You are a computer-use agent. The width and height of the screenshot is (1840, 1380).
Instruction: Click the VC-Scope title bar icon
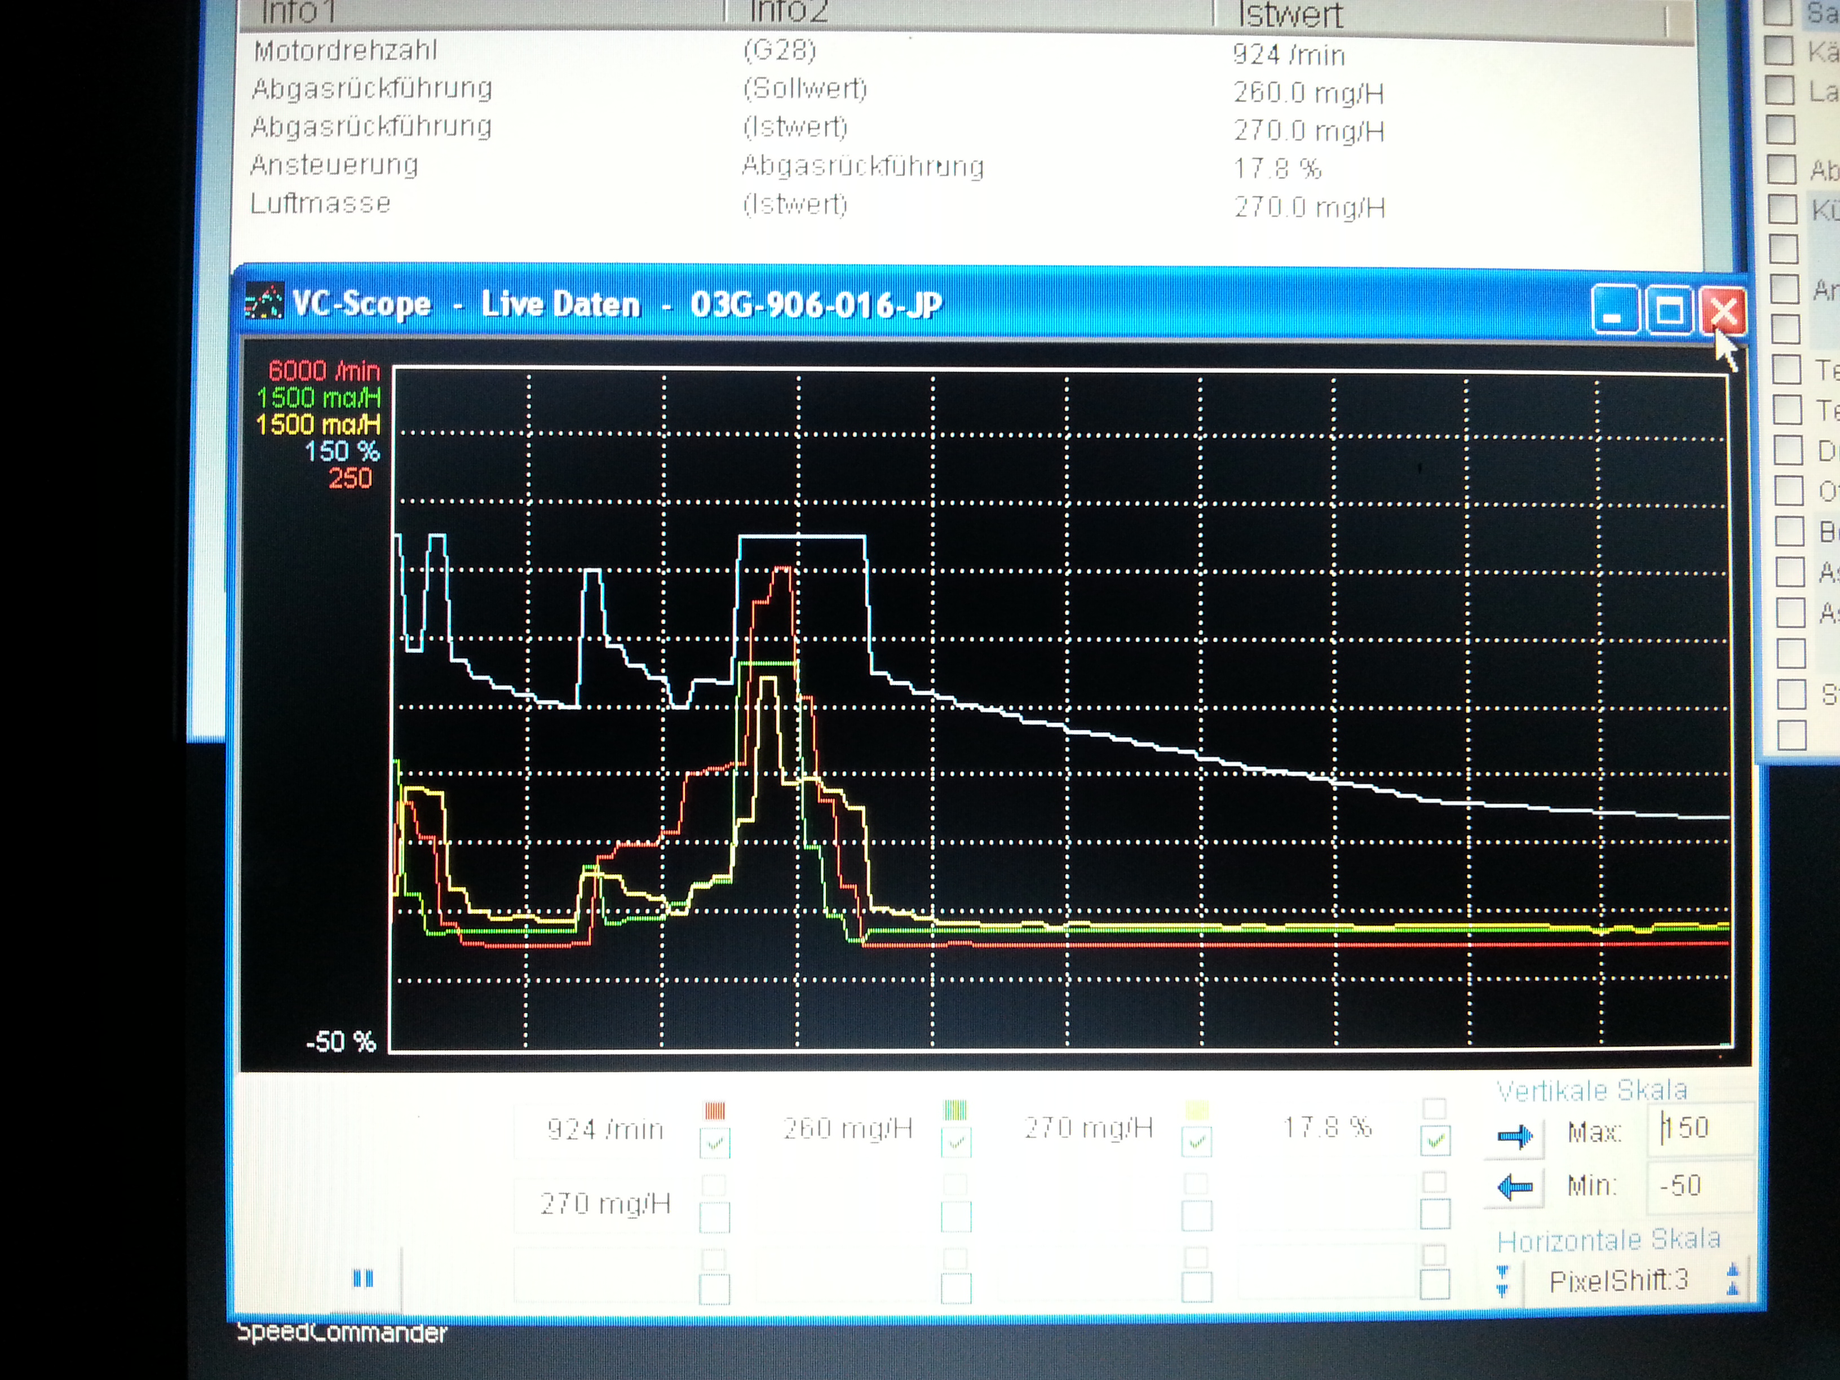(x=264, y=303)
